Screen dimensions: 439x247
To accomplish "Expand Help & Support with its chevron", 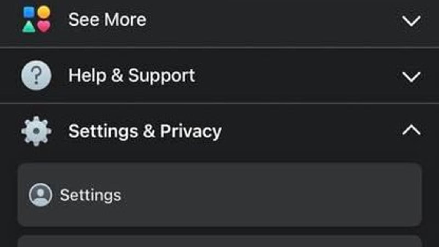I will (411, 77).
